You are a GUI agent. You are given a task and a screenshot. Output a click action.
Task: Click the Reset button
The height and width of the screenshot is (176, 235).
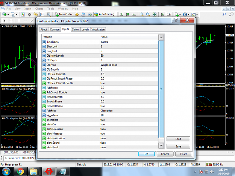tap(183, 154)
